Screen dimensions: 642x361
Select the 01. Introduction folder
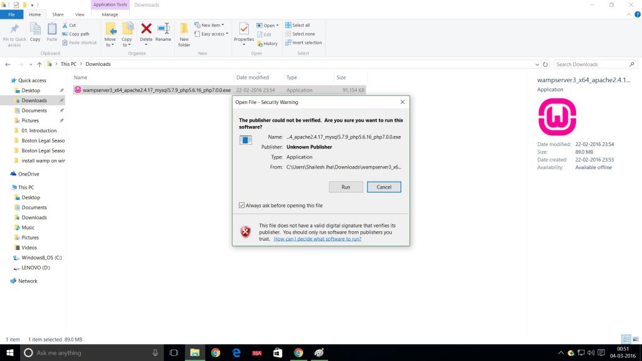click(x=39, y=130)
